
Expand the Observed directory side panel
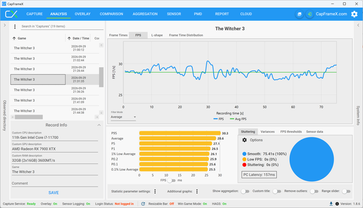(5, 25)
